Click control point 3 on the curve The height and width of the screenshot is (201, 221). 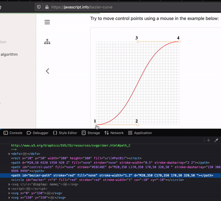[x=138, y=42]
